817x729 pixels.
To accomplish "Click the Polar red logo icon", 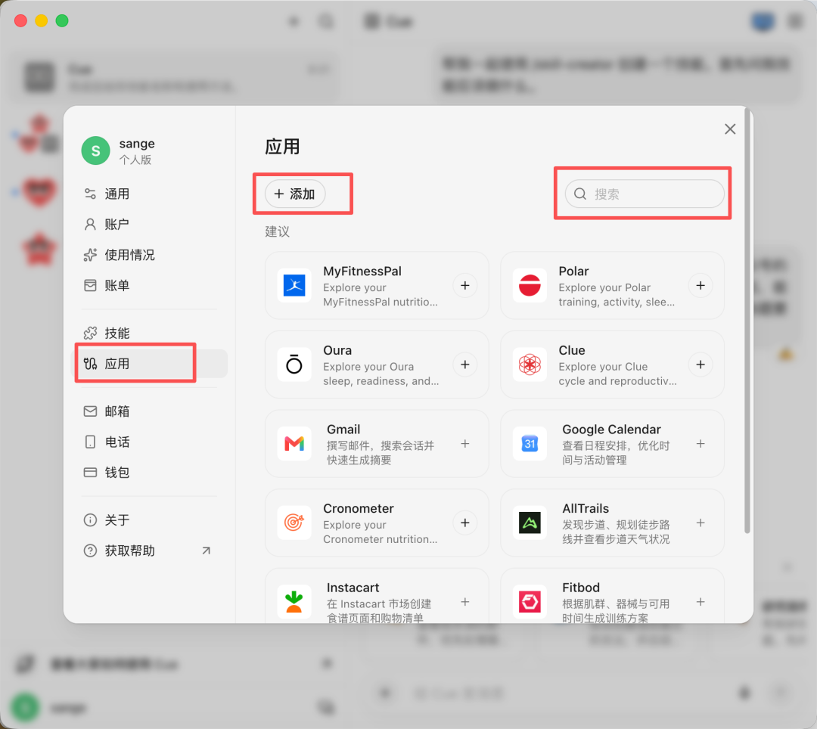I will coord(530,285).
